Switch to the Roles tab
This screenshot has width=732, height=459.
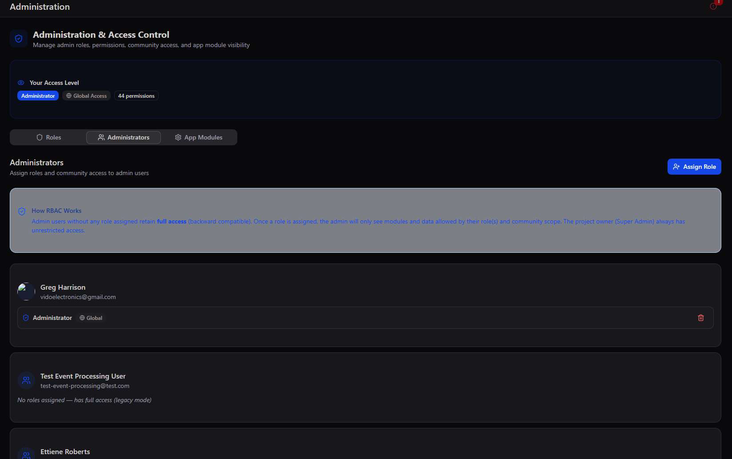tap(48, 137)
